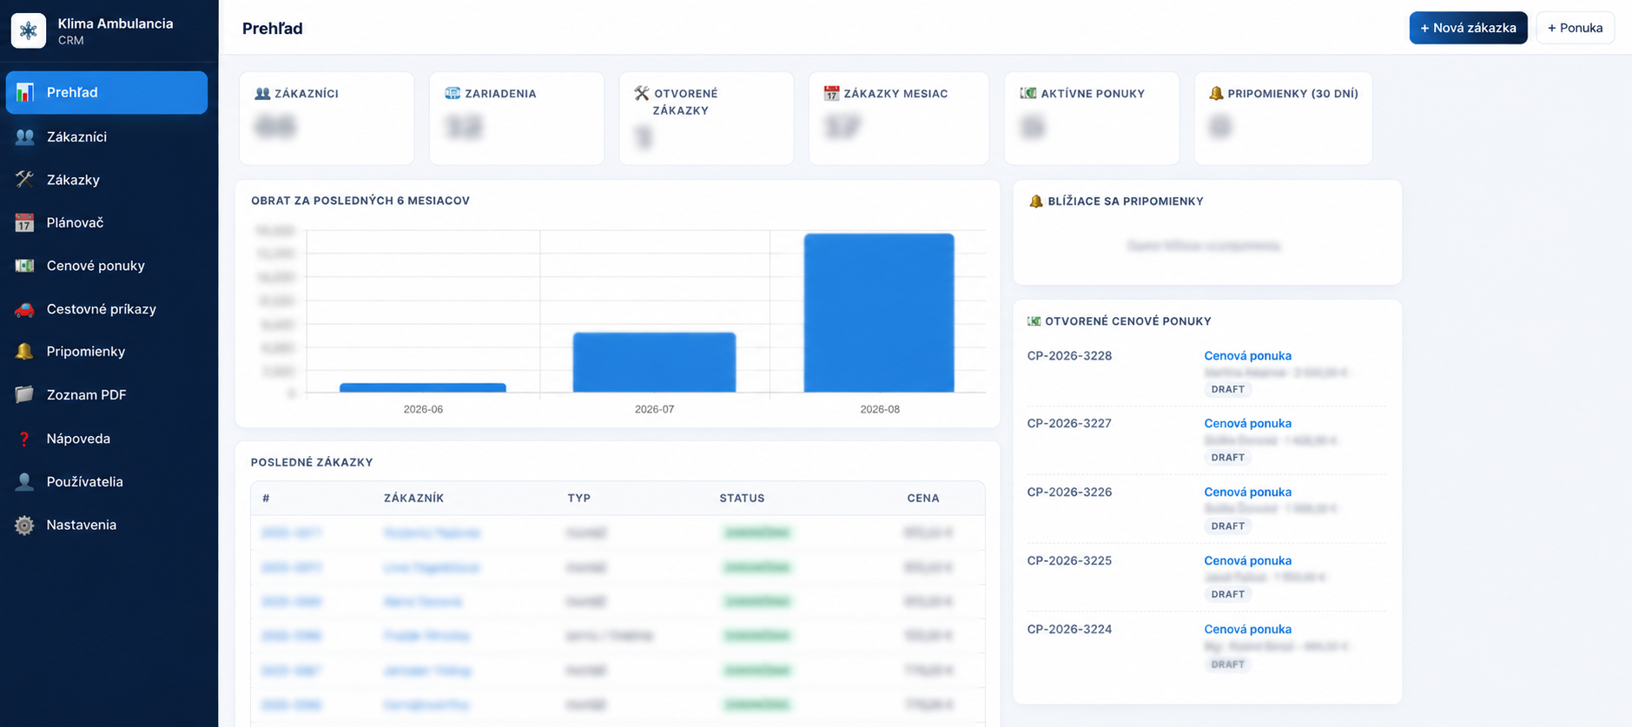Open Cenová ponuka link for CP-2026-3225

(1247, 560)
